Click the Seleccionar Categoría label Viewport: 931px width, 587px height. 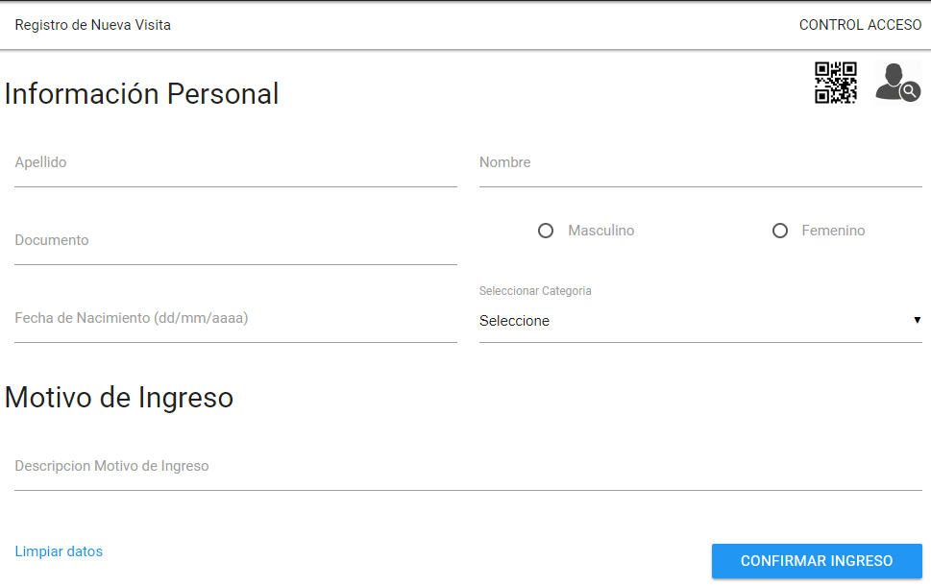pos(535,291)
